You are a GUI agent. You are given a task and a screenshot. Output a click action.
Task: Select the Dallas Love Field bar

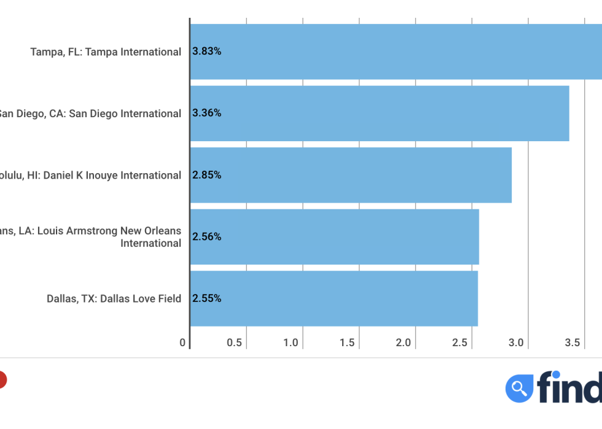(x=334, y=298)
